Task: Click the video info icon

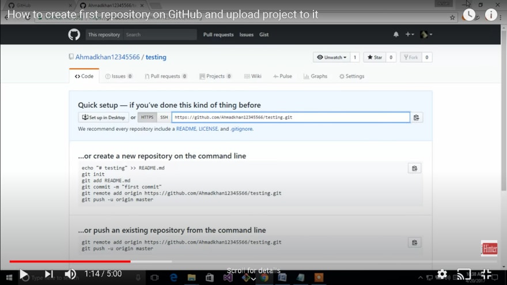Action: pos(491,14)
